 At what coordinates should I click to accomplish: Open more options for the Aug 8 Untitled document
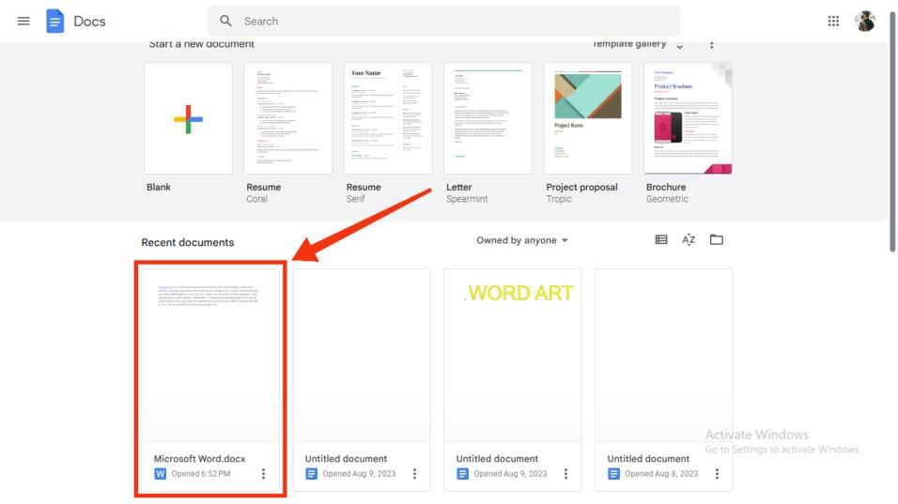[x=717, y=474]
